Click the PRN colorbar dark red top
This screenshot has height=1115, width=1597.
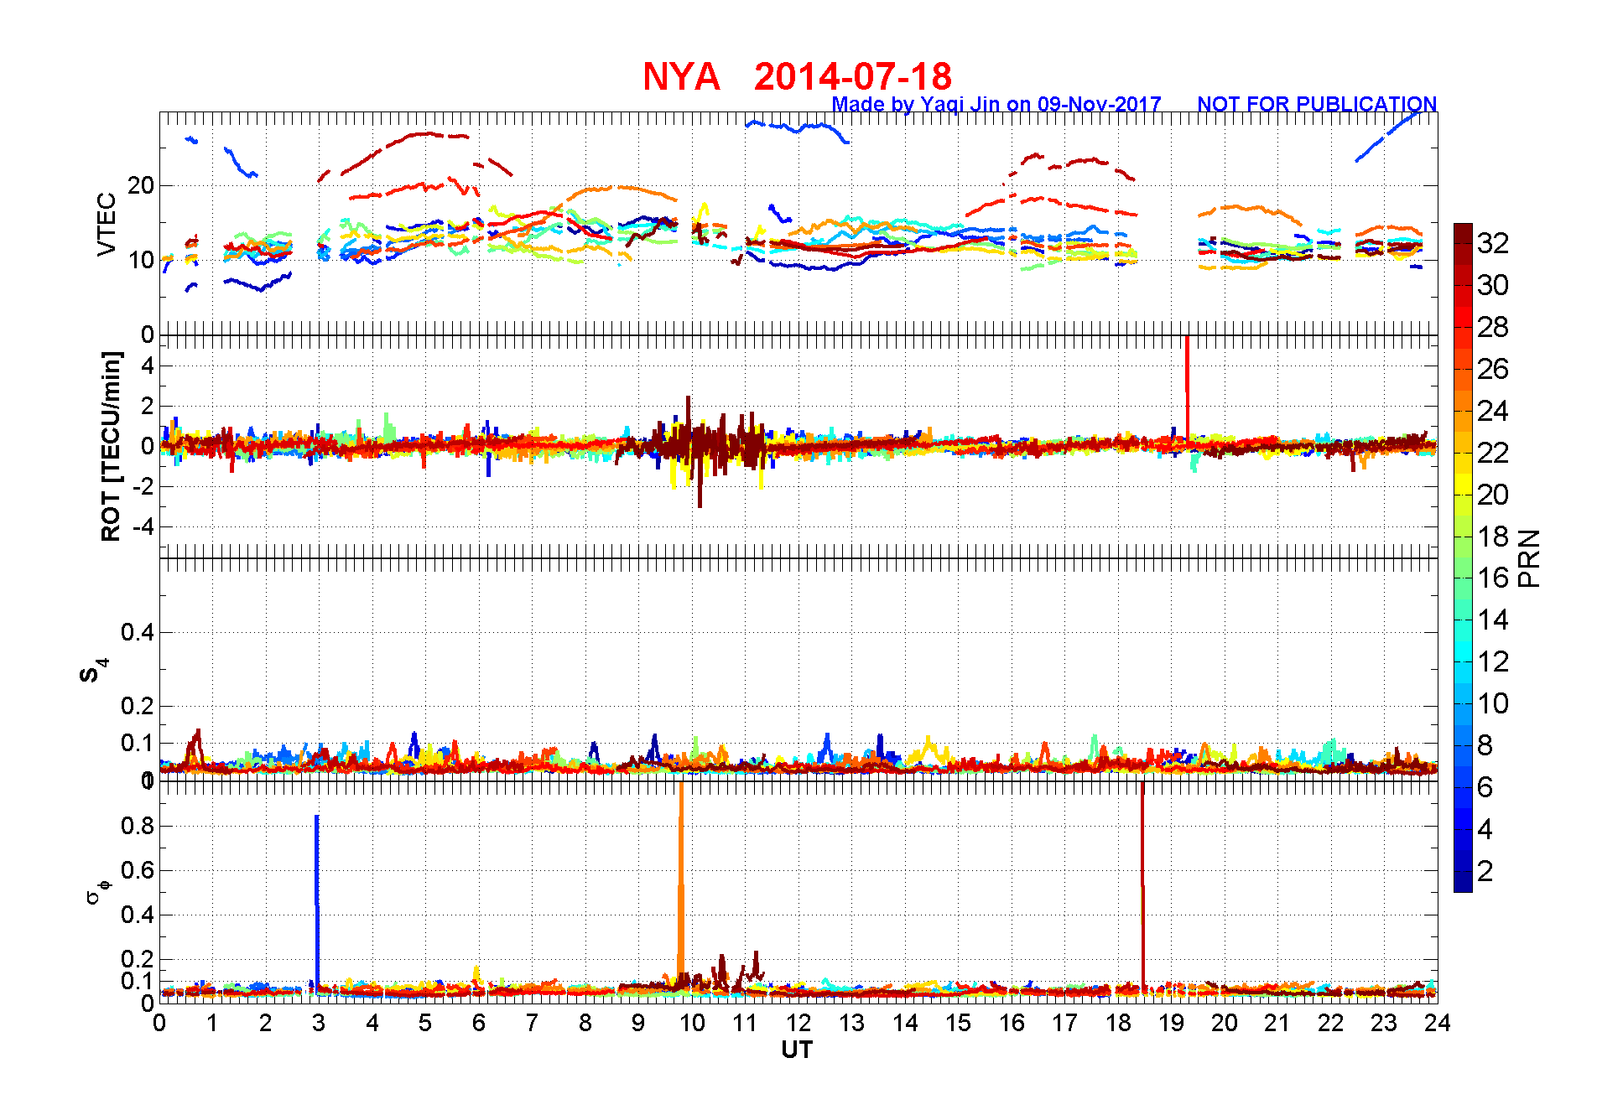(x=1463, y=233)
